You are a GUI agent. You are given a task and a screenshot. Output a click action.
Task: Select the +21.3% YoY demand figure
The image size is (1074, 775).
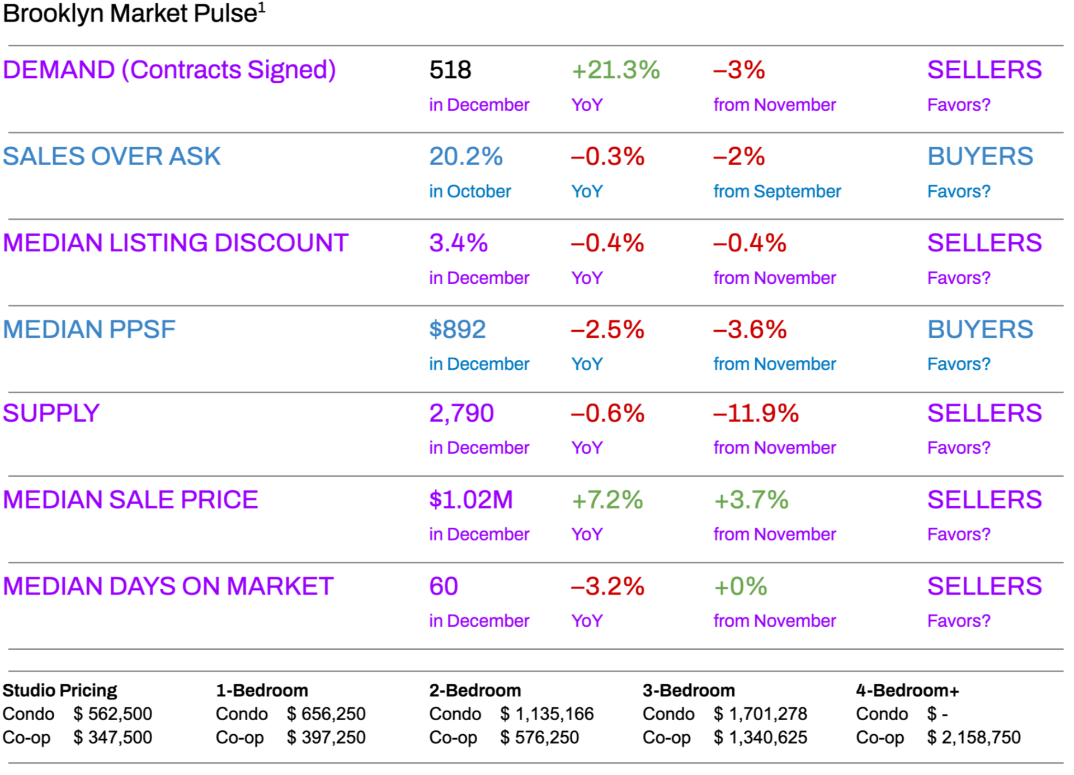click(x=615, y=71)
